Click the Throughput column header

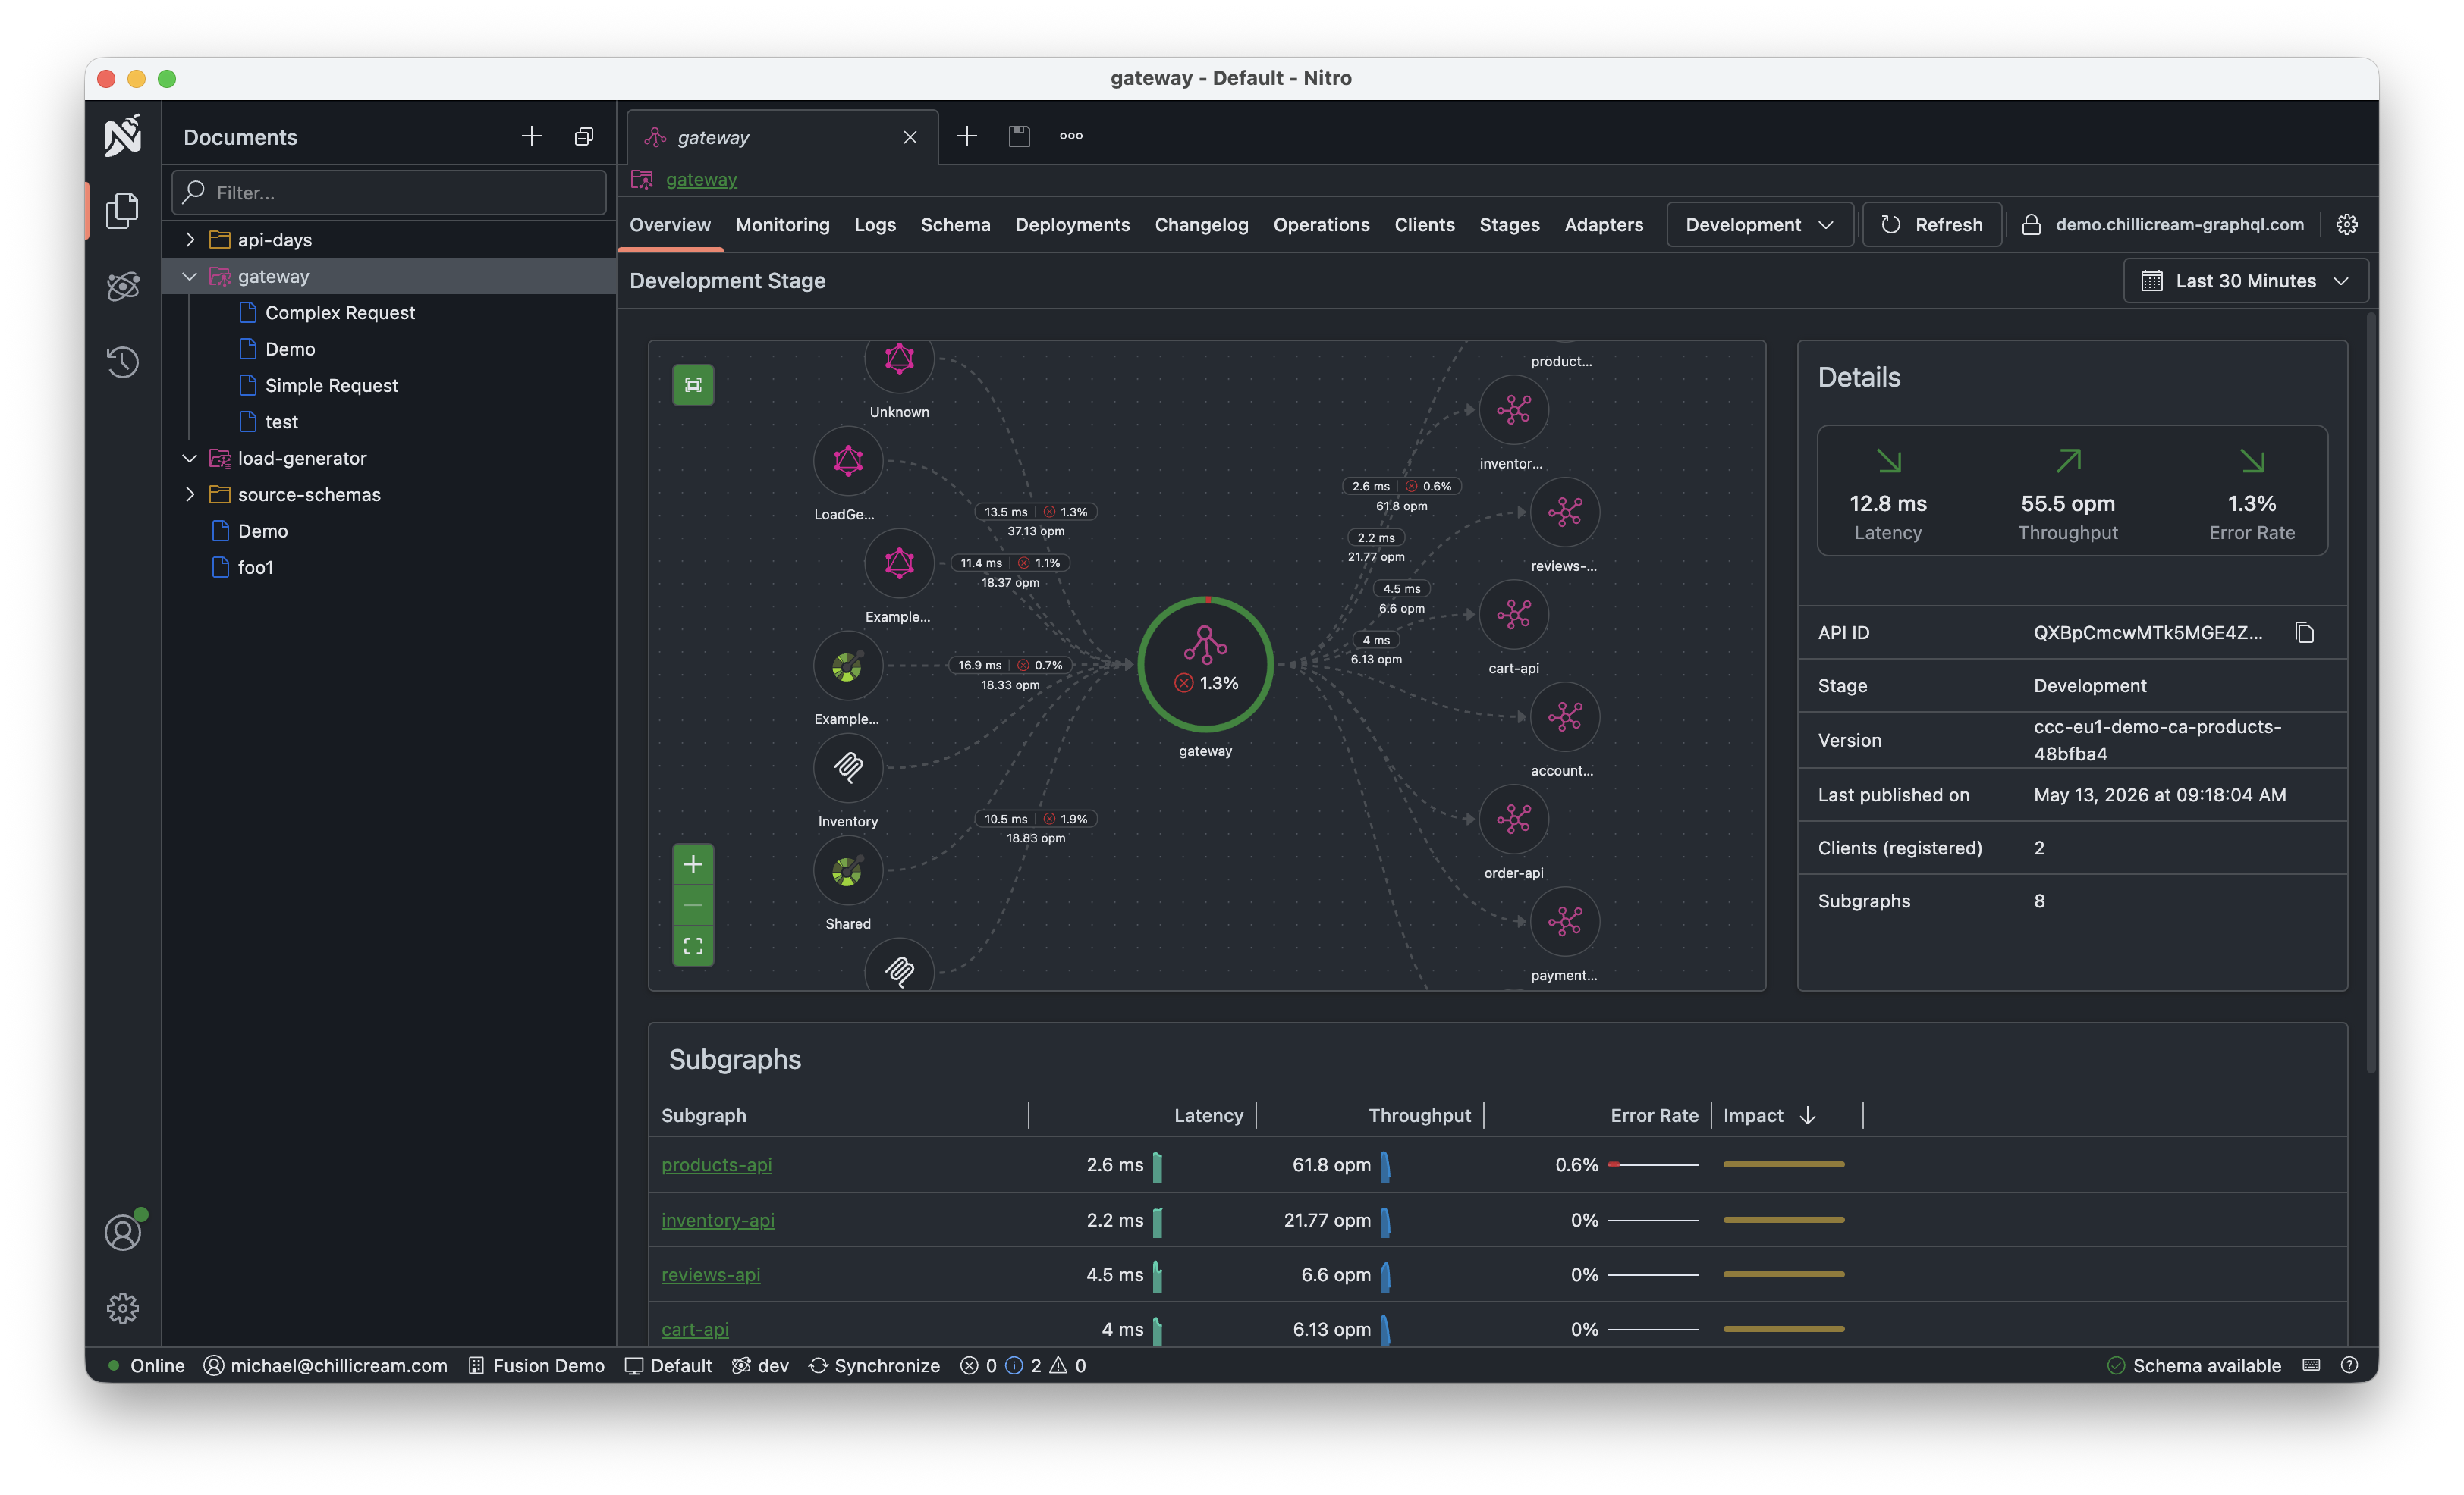1419,1115
